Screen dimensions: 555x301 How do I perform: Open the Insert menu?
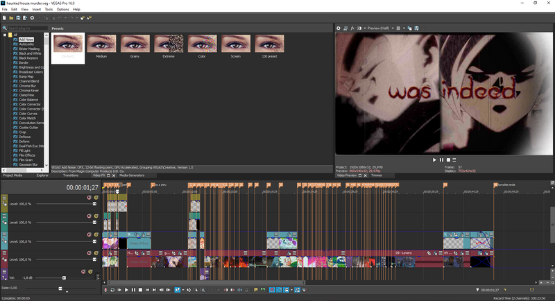pos(35,9)
